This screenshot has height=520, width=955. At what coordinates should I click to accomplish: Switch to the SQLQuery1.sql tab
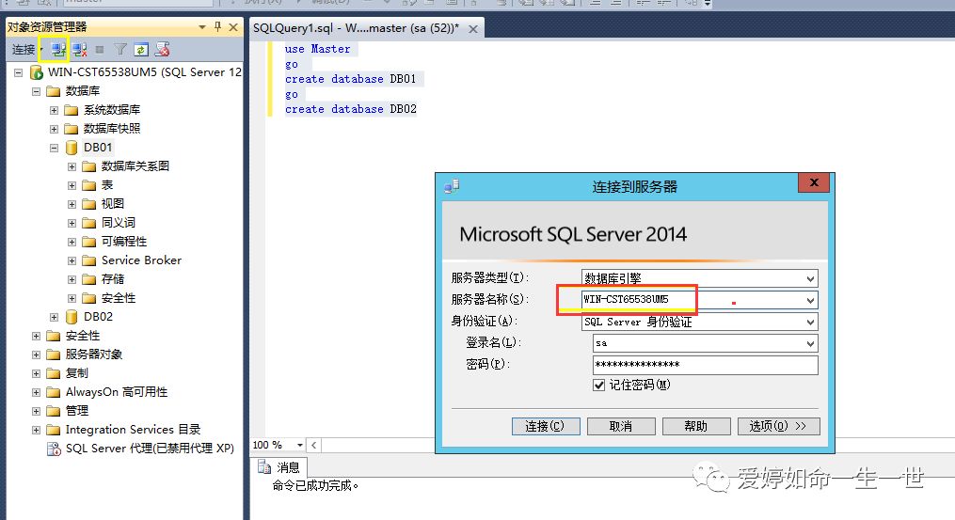pos(357,28)
